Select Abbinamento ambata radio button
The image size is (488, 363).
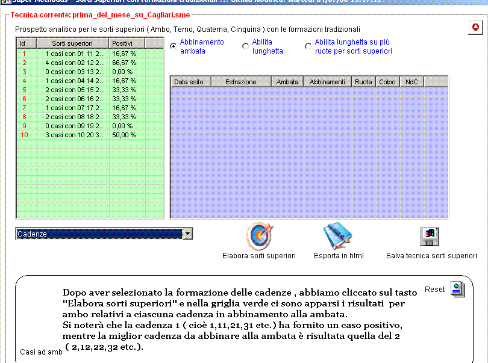click(174, 46)
